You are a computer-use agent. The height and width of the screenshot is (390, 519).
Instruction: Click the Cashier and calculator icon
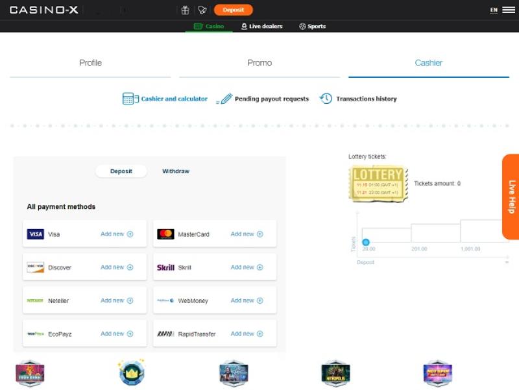tap(131, 99)
